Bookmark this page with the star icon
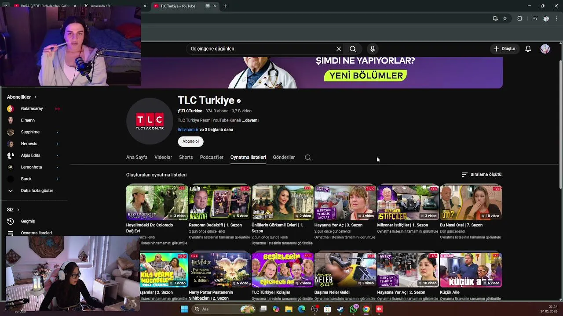Screen dimensions: 563x316 click(x=505, y=18)
